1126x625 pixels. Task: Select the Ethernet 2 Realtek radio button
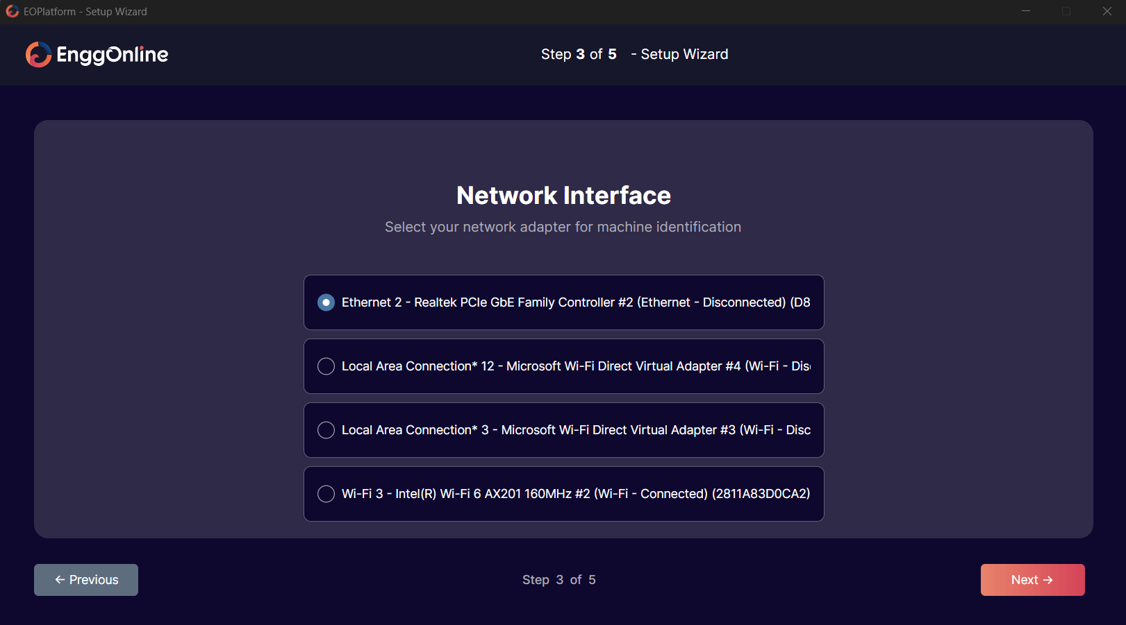pyautogui.click(x=326, y=302)
